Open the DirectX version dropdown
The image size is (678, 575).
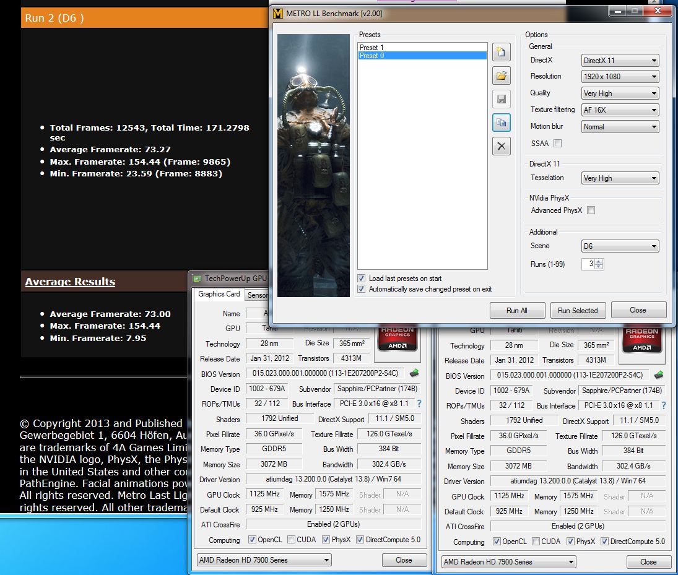click(620, 61)
